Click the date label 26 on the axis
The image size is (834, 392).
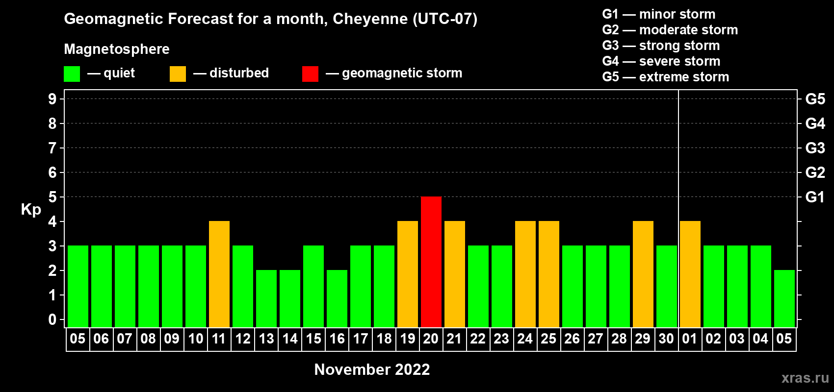pos(572,339)
